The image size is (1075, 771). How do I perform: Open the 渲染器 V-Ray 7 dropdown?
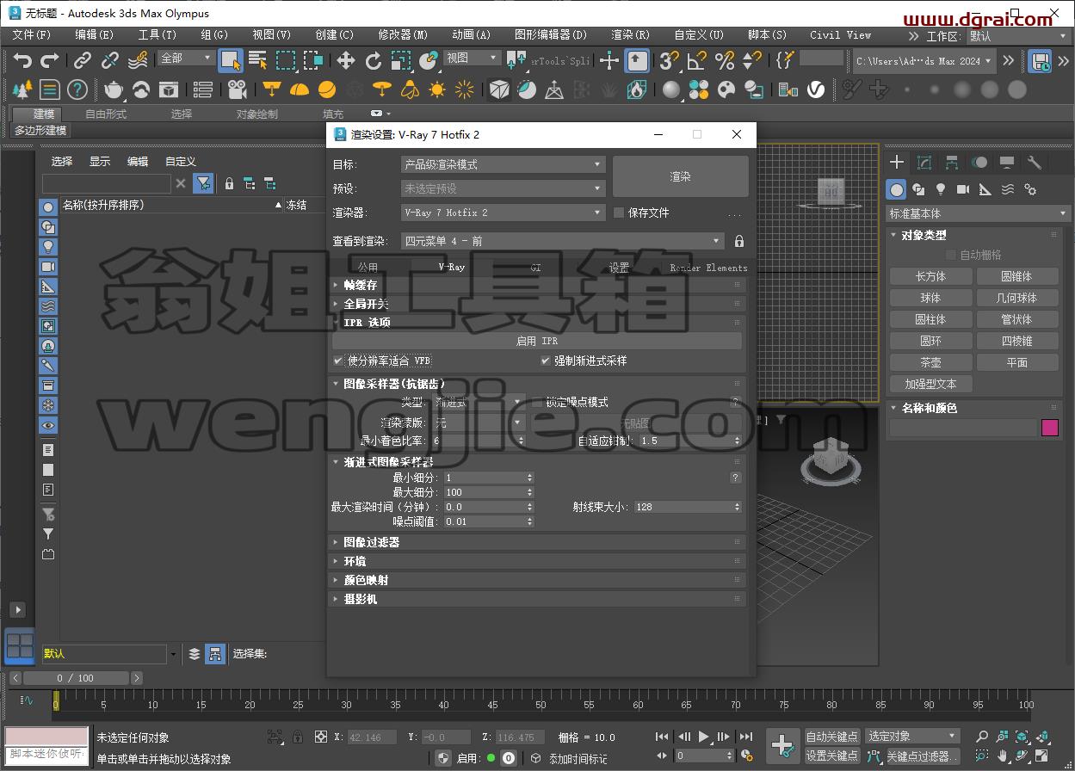coord(504,213)
